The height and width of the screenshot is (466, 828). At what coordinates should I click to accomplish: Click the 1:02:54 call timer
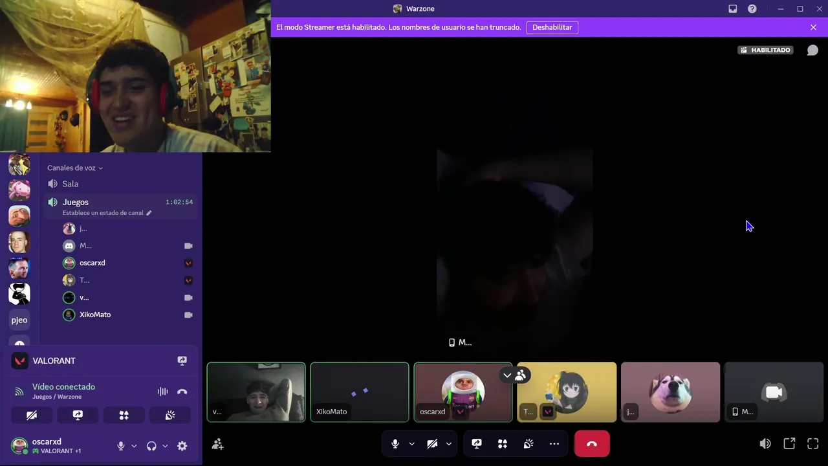(179, 202)
